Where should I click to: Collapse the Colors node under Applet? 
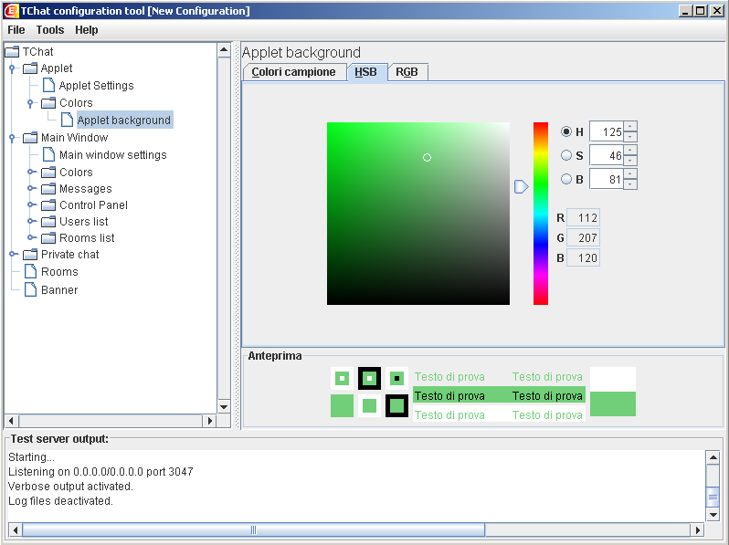[x=30, y=102]
